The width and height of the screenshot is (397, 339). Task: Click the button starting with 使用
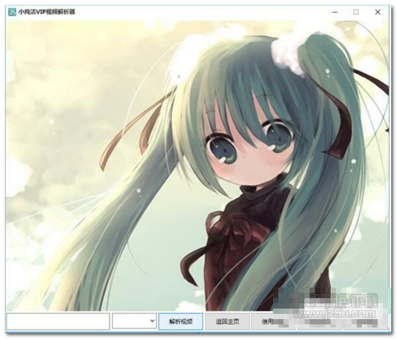(273, 322)
